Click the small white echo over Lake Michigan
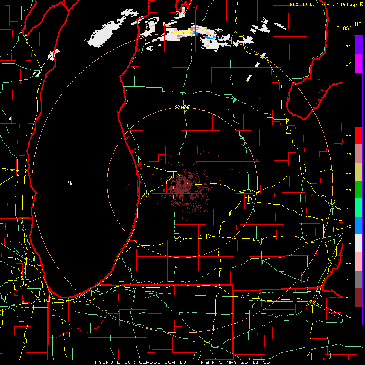Screen dimensions: 365x365 tap(70, 181)
